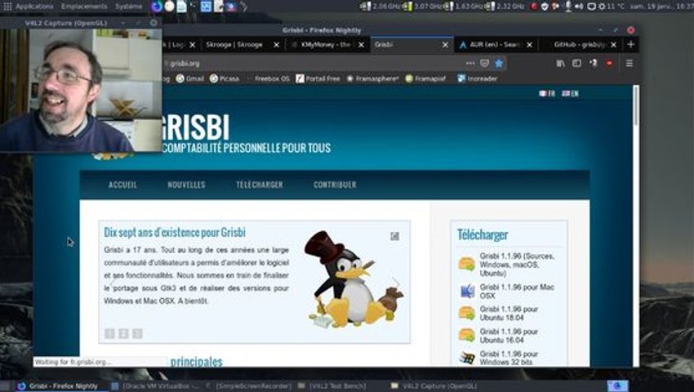Open the Firefox hamburger menu
The height and width of the screenshot is (392, 694).
(x=629, y=64)
